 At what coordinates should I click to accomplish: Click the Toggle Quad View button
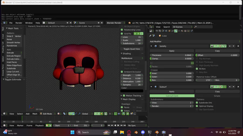point(132,49)
